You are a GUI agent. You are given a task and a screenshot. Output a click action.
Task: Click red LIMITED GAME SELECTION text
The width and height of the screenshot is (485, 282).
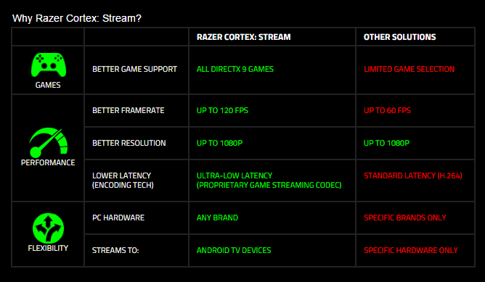(x=409, y=69)
